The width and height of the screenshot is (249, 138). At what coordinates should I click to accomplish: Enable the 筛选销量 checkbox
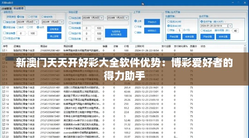point(70,28)
